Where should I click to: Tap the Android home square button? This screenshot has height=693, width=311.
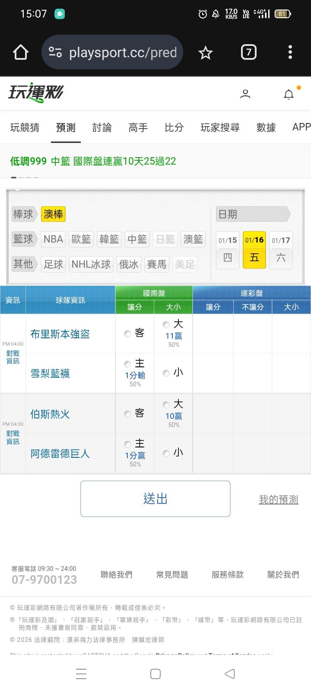point(155,674)
